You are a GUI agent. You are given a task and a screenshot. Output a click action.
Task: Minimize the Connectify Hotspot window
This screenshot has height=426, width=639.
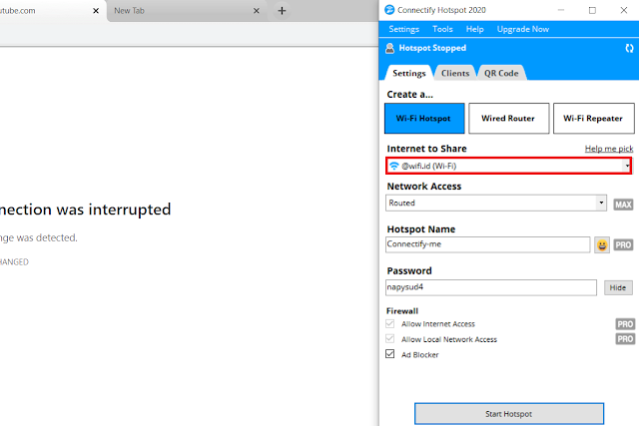point(561,10)
